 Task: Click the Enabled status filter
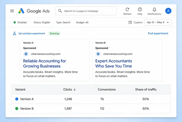(20, 22)
